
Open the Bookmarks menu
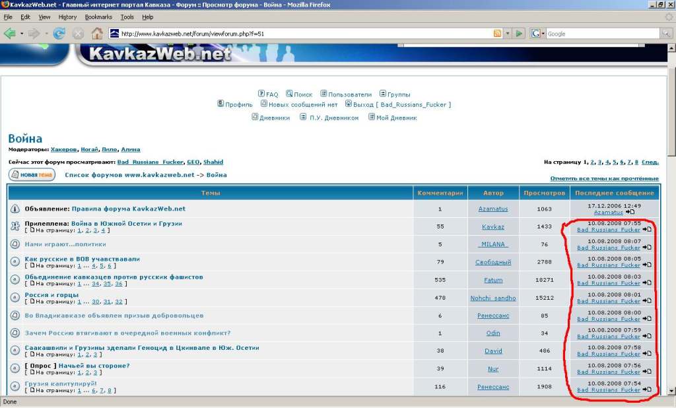98,17
